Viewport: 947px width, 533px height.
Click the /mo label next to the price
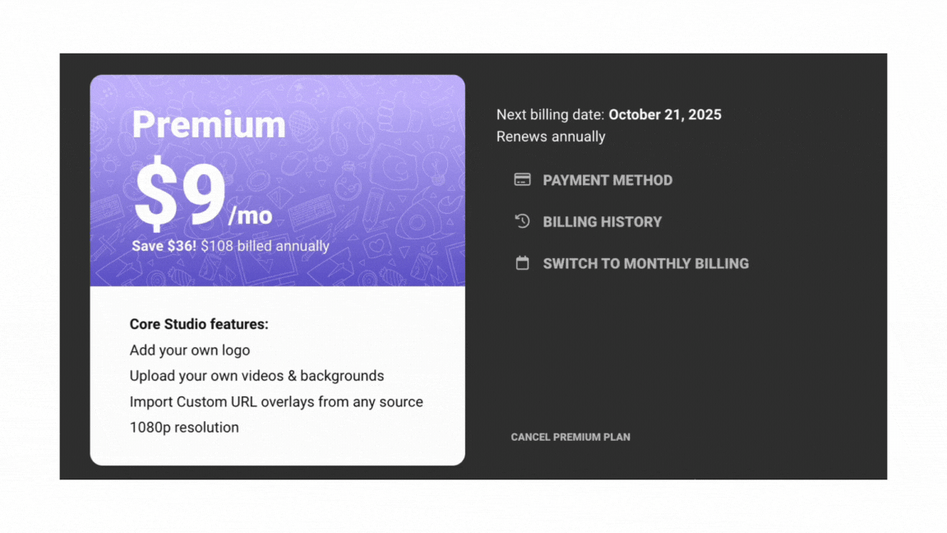pos(250,216)
